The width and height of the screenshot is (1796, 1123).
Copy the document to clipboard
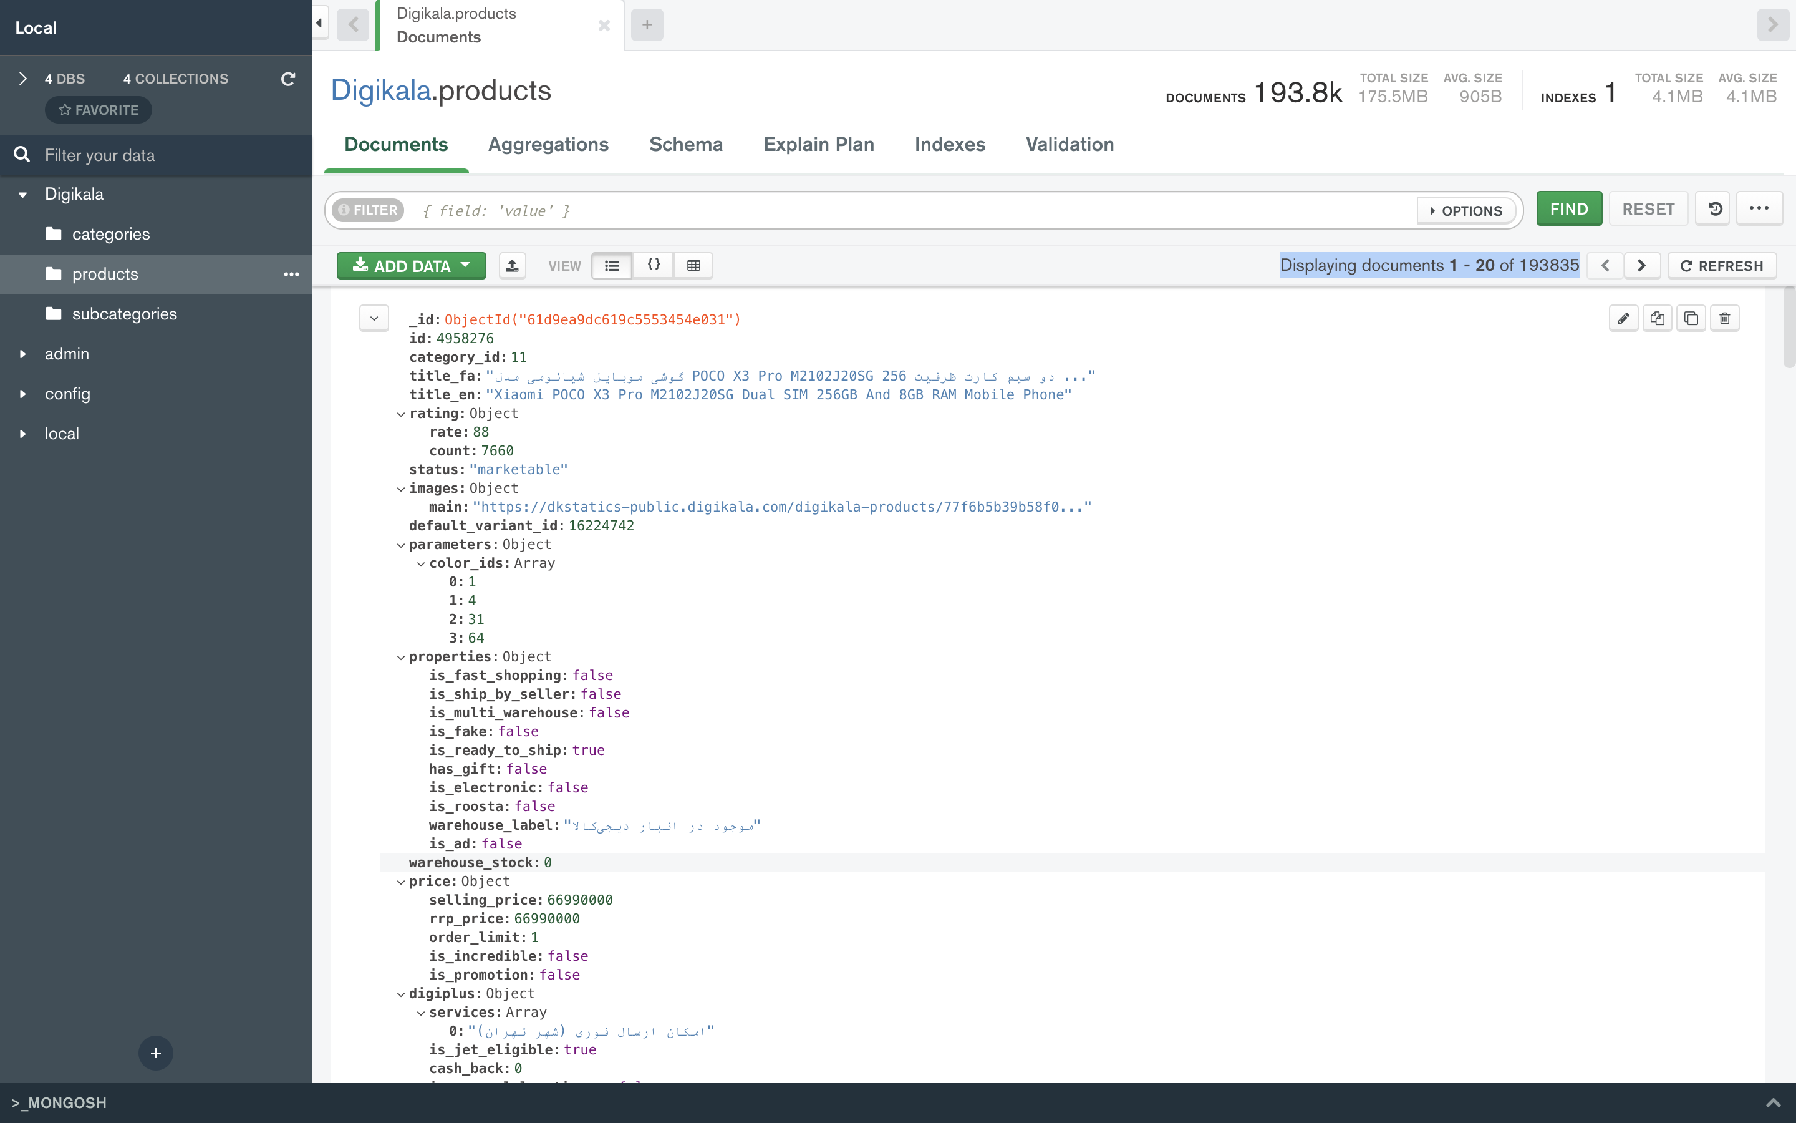[1657, 318]
